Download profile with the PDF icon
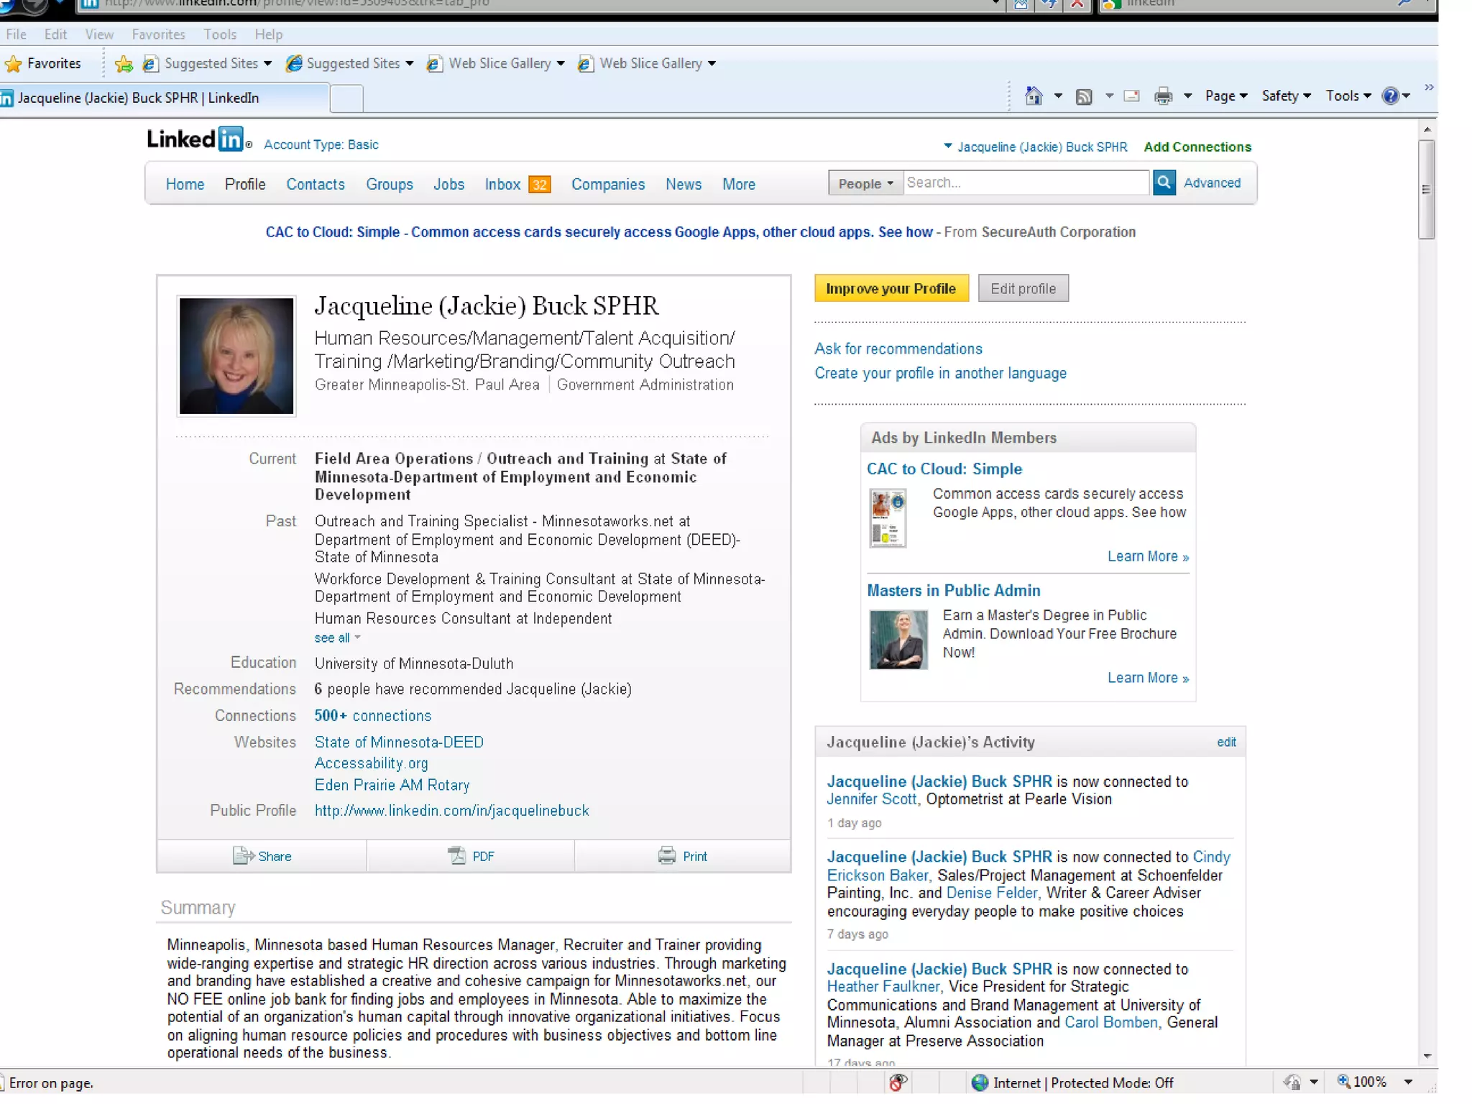Screen dimensions: 1472x1104 (457, 855)
